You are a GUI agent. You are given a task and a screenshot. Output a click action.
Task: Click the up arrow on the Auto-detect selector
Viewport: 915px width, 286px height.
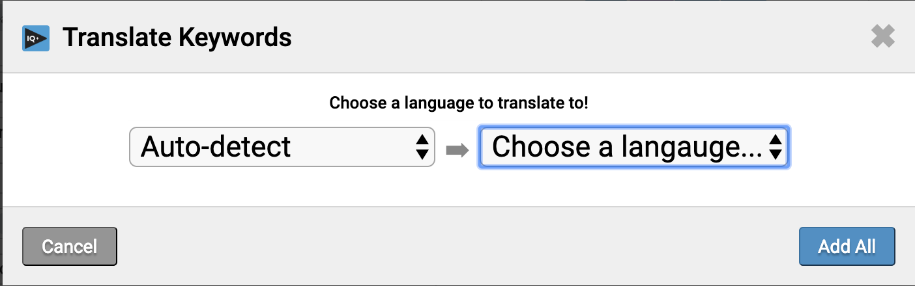[422, 139]
